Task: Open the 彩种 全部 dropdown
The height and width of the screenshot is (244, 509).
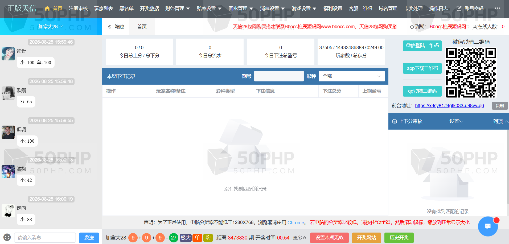Action: pyautogui.click(x=352, y=76)
